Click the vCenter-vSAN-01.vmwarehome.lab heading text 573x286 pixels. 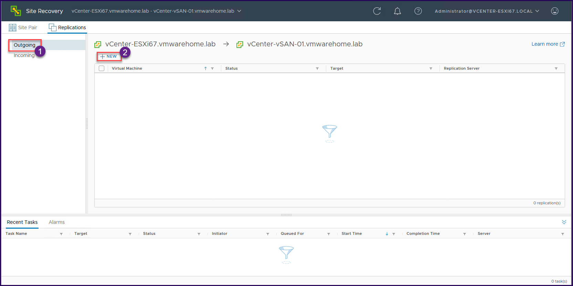pyautogui.click(x=305, y=44)
